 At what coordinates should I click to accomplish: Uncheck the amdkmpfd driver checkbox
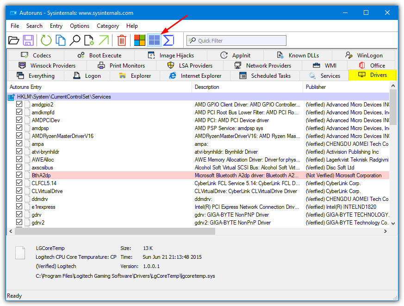click(x=19, y=112)
